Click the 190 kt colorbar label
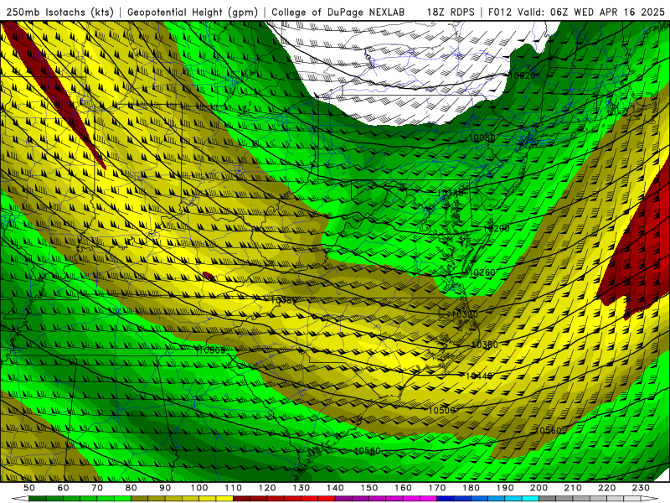This screenshot has height=503, width=670. click(505, 488)
